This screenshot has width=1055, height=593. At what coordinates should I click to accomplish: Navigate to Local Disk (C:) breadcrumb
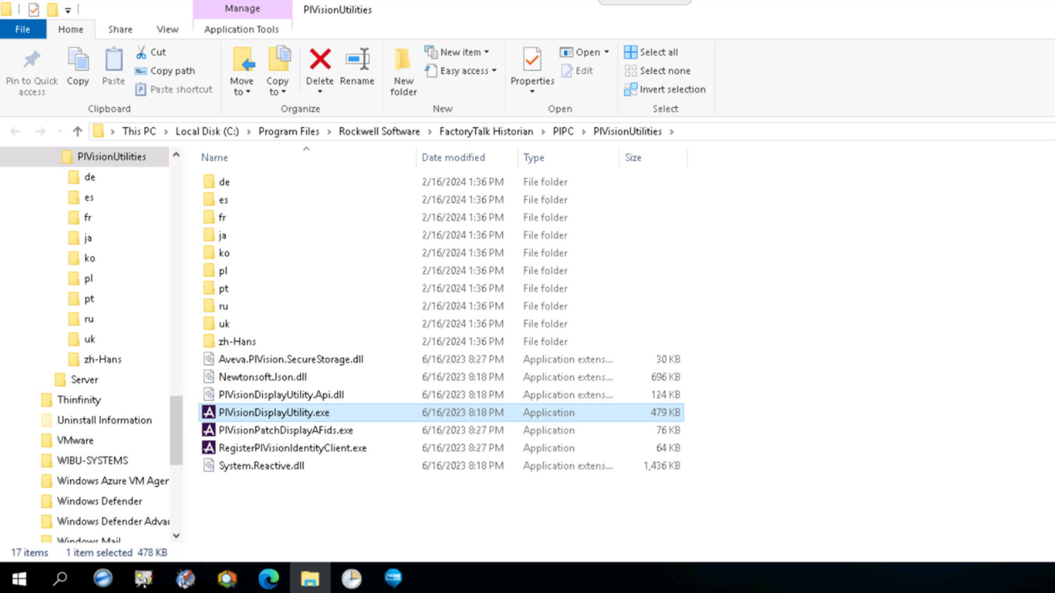(x=207, y=131)
